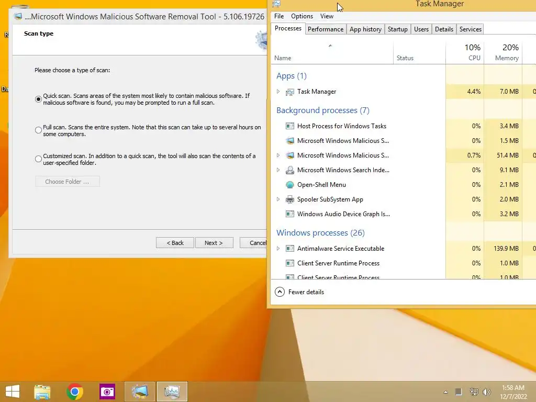Click the volume speaker tray icon
This screenshot has height=402, width=536.
487,392
